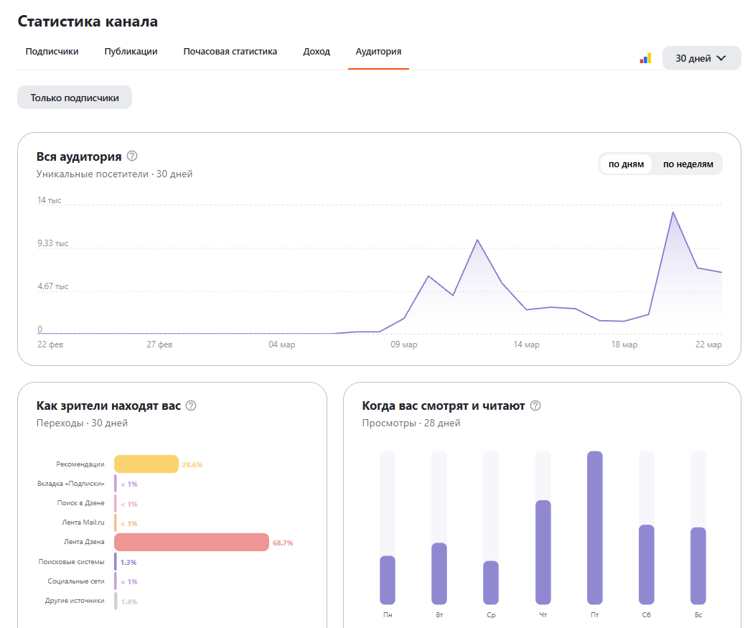Viewport: 745px width, 628px height.
Task: Open the Подписчики tab
Action: [52, 52]
